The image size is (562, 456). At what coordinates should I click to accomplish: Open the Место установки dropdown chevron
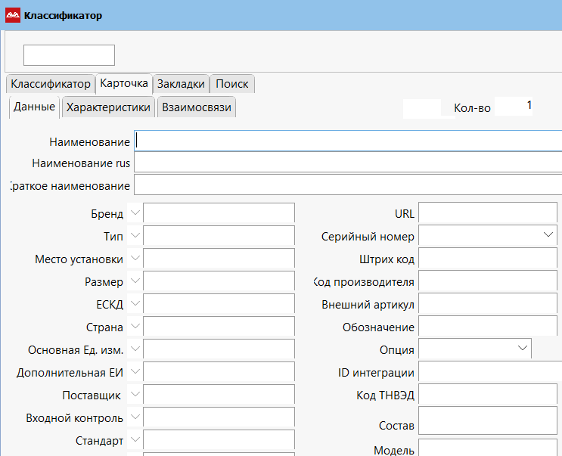[x=135, y=259]
